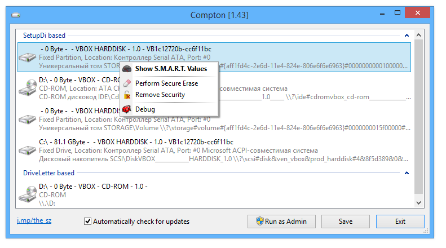Collapse the SetupDi based group

pyautogui.click(x=407, y=36)
